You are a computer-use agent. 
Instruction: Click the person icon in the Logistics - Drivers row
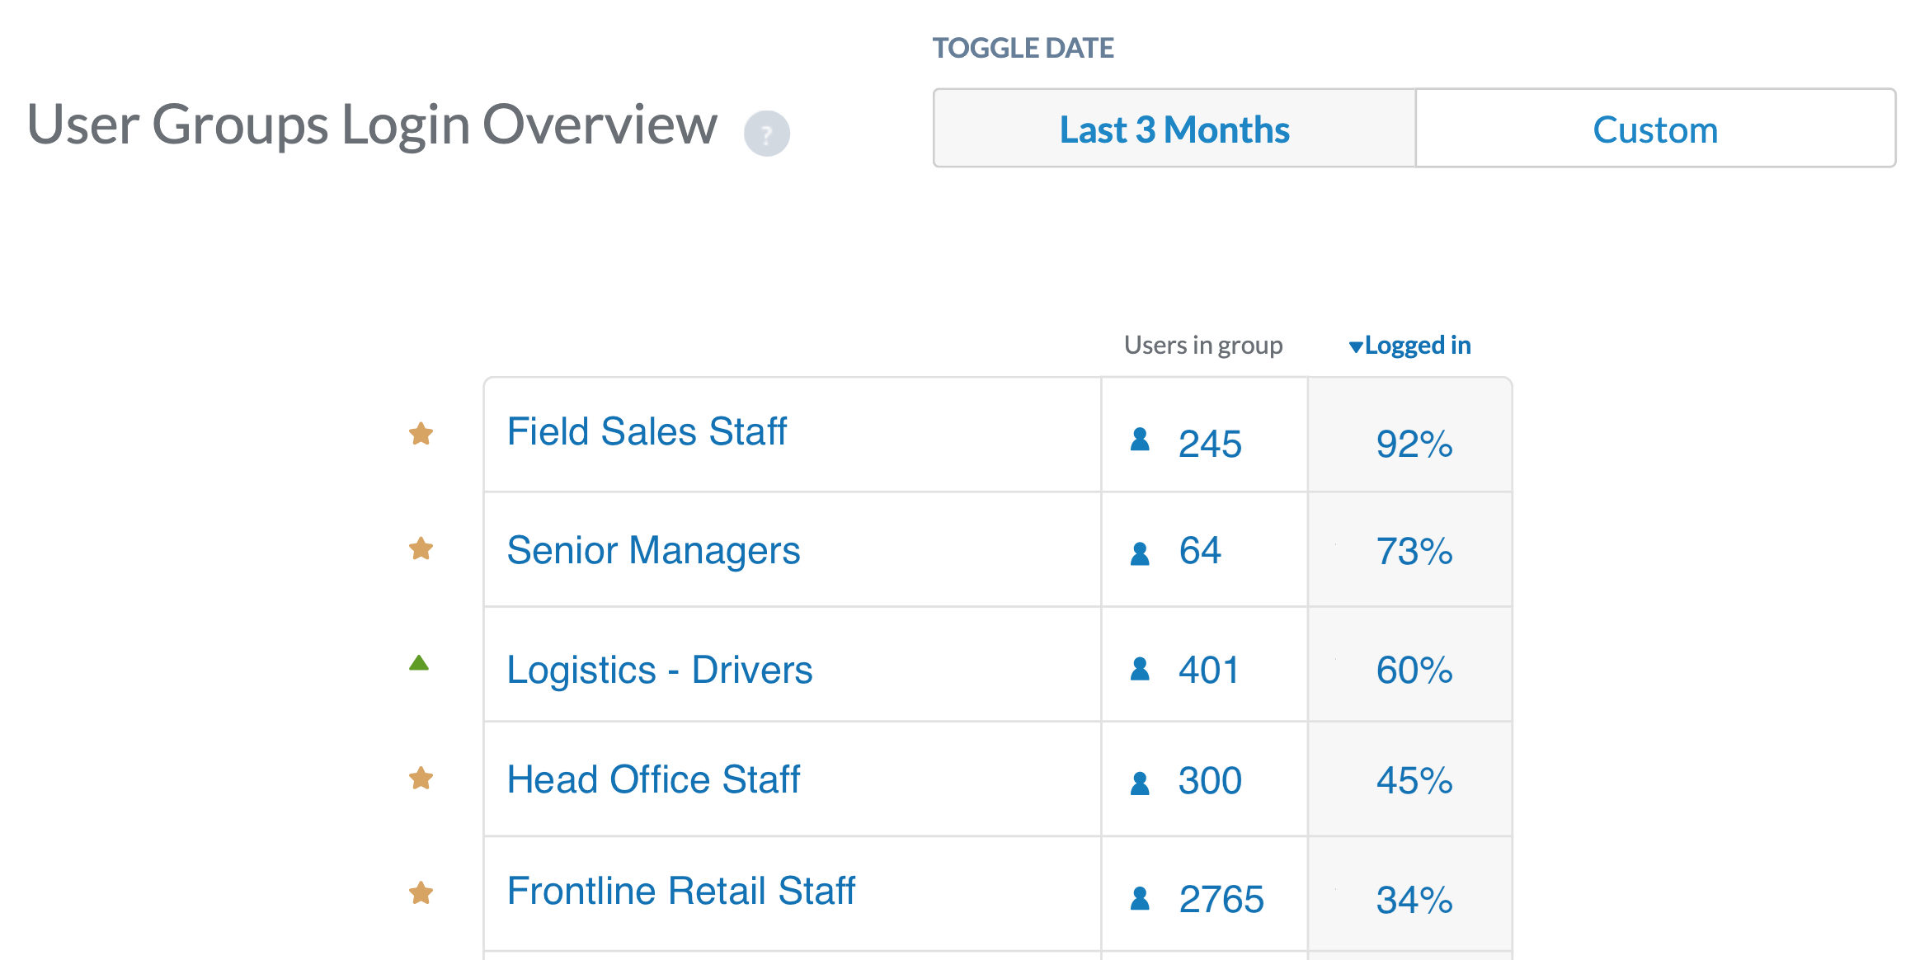(1140, 668)
